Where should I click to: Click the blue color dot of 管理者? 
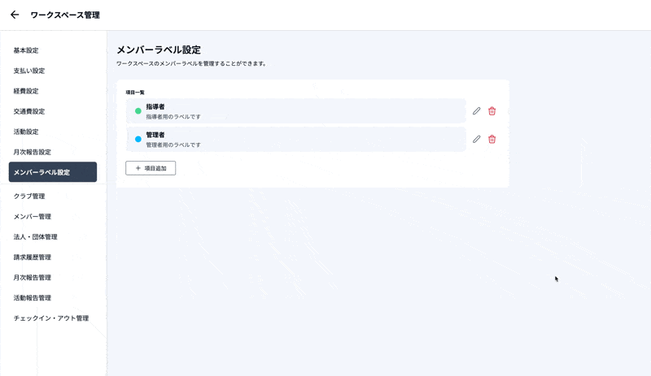coord(138,139)
